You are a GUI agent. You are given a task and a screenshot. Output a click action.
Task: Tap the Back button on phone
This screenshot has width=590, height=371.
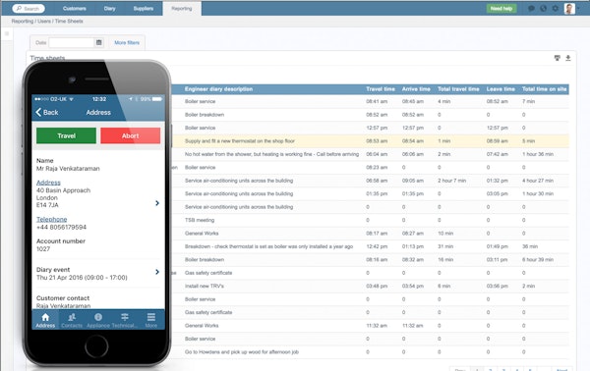point(47,112)
